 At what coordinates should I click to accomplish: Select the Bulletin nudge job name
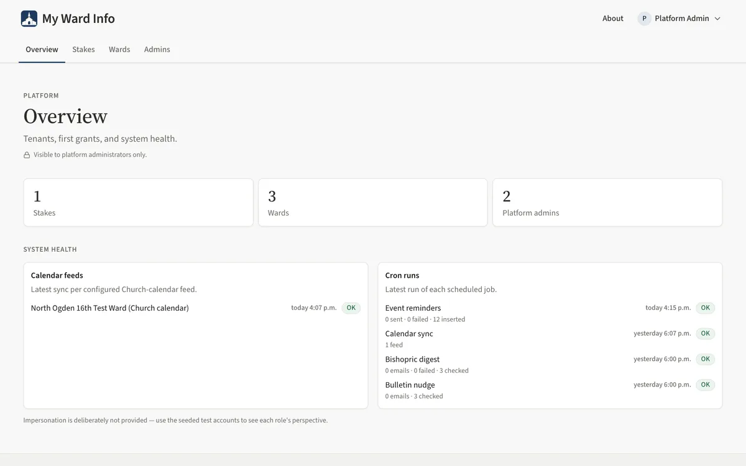[x=410, y=385]
